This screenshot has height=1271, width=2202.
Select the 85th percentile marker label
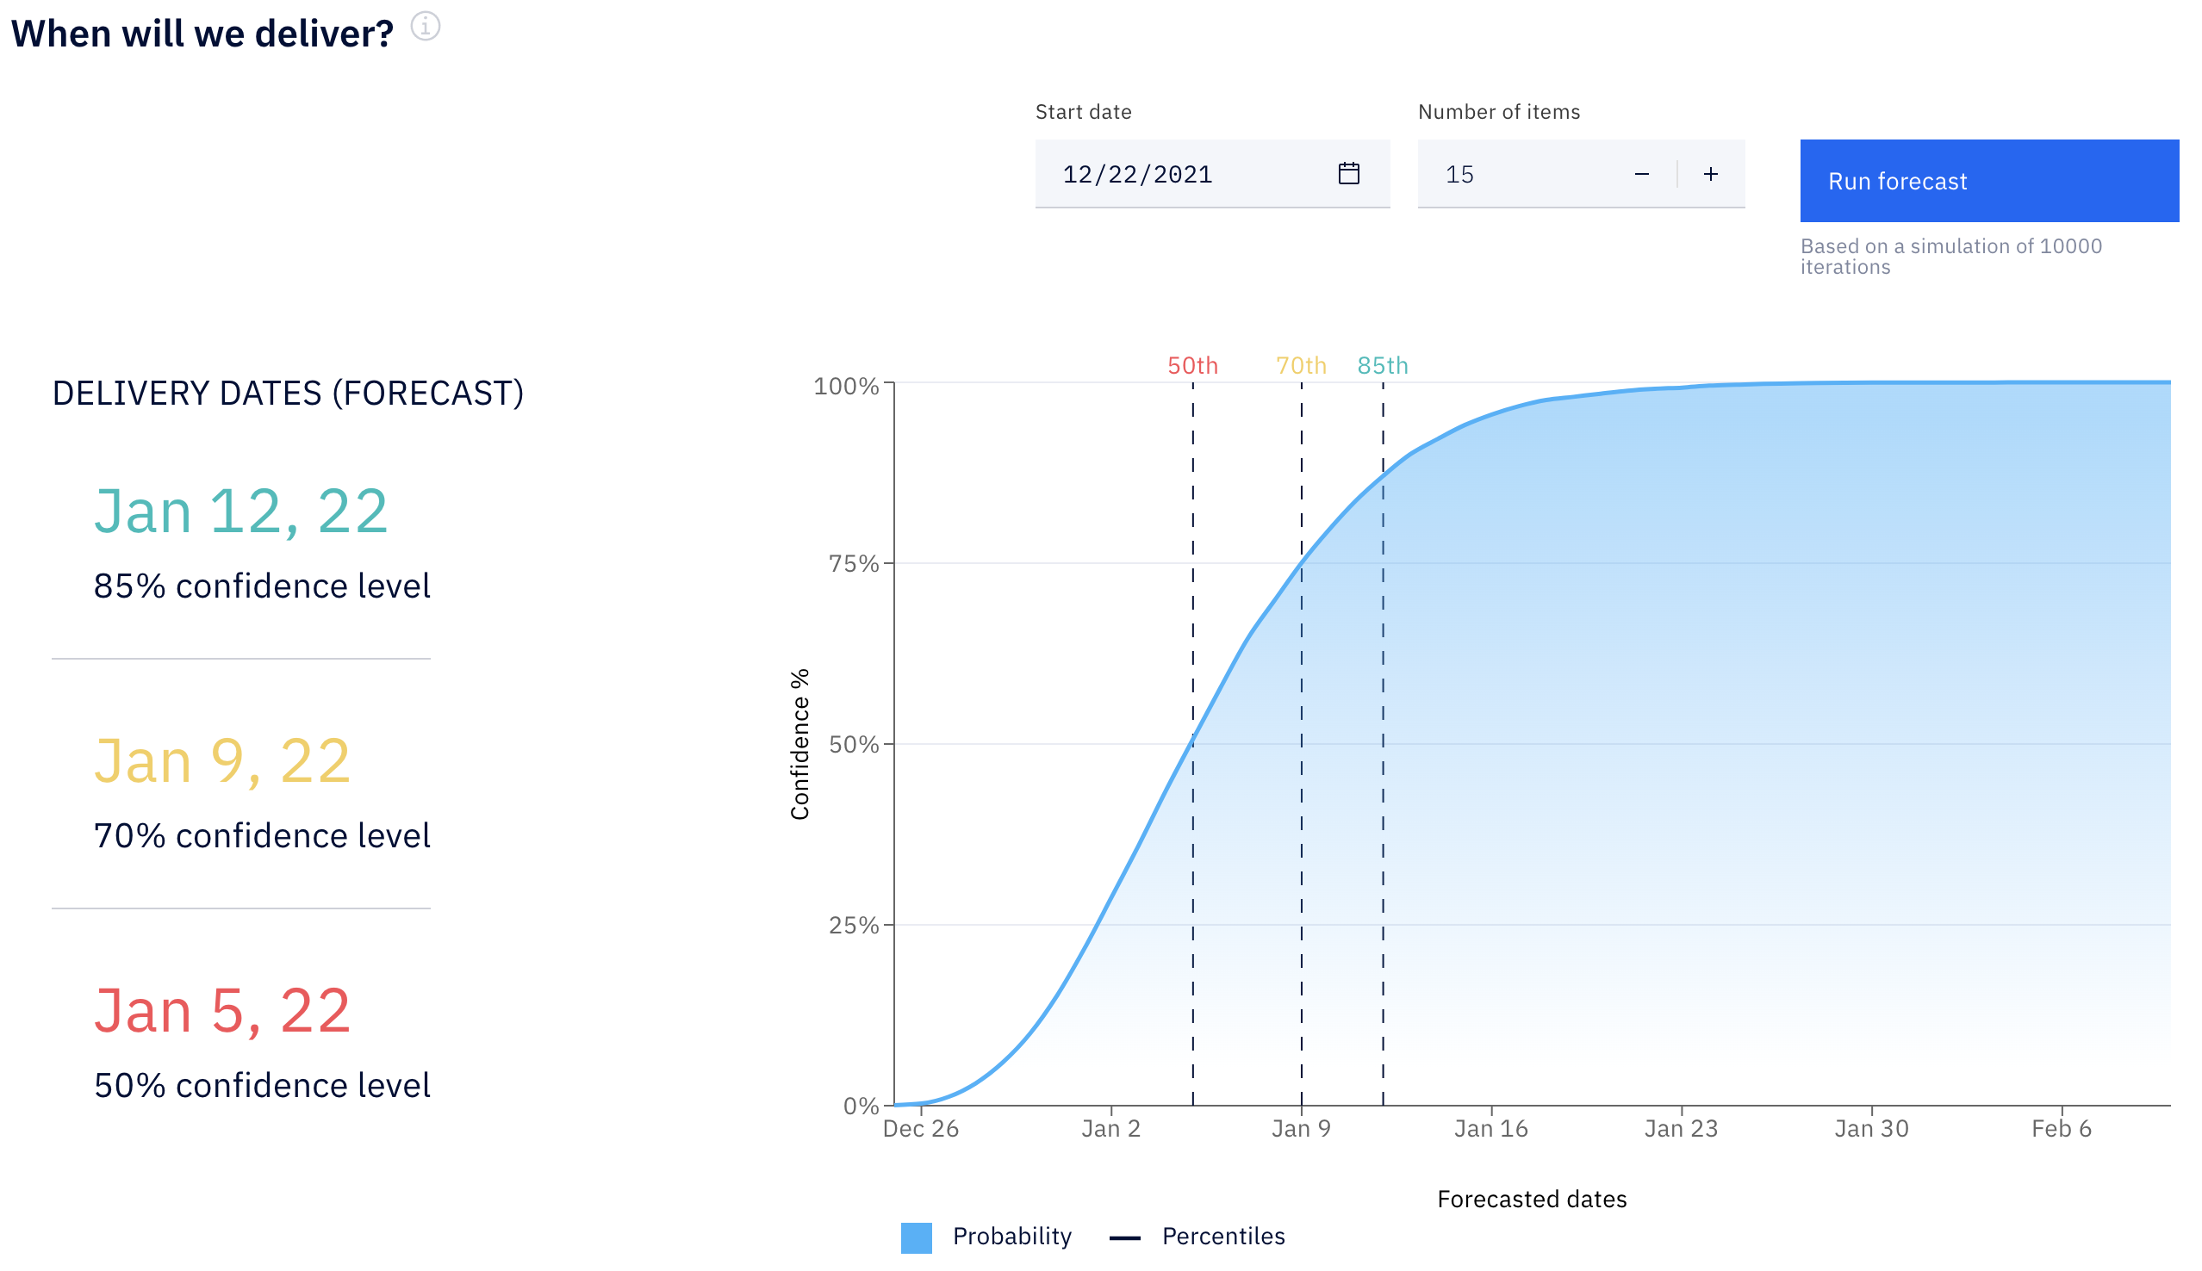click(x=1382, y=365)
